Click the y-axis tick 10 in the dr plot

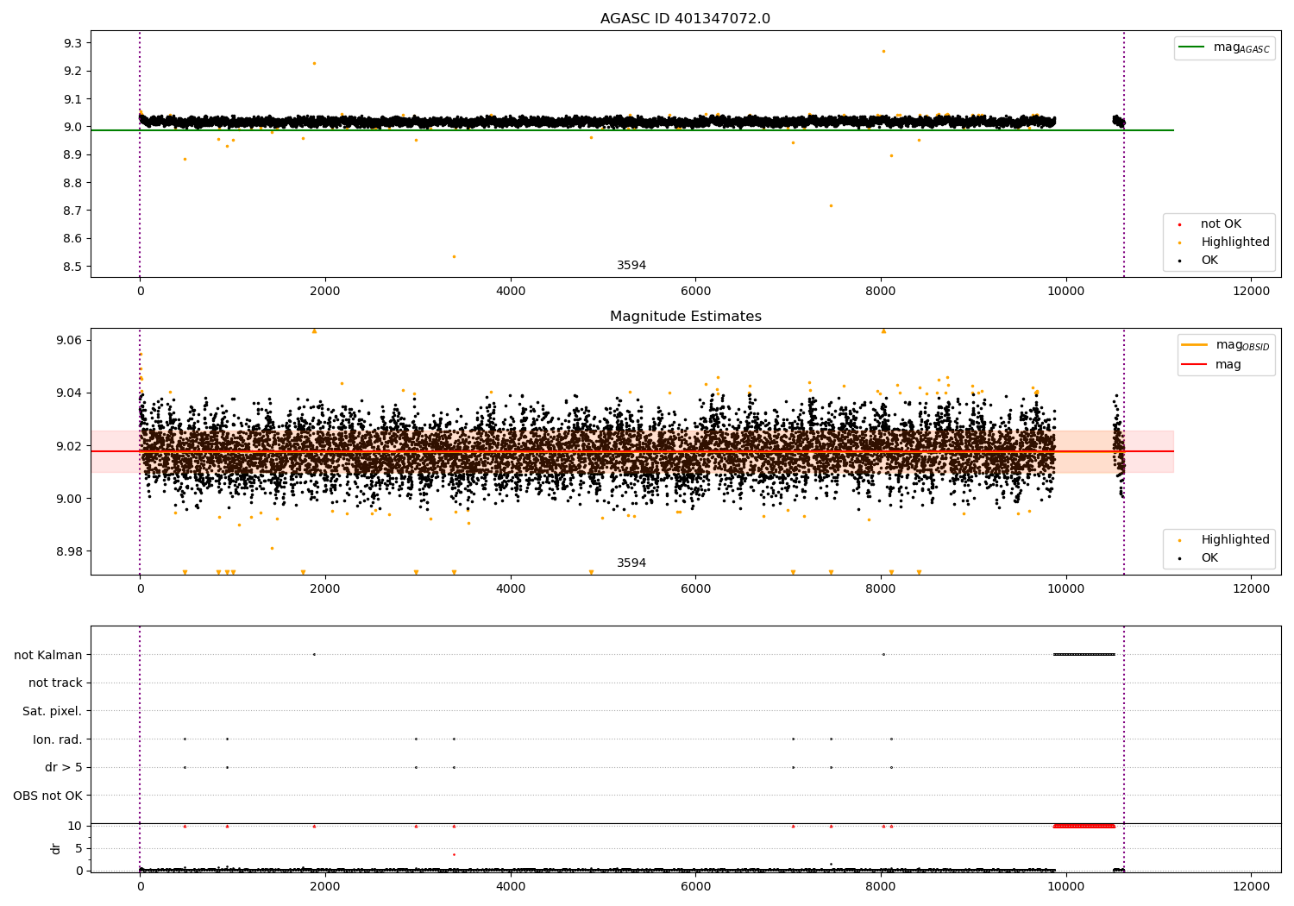[x=75, y=826]
